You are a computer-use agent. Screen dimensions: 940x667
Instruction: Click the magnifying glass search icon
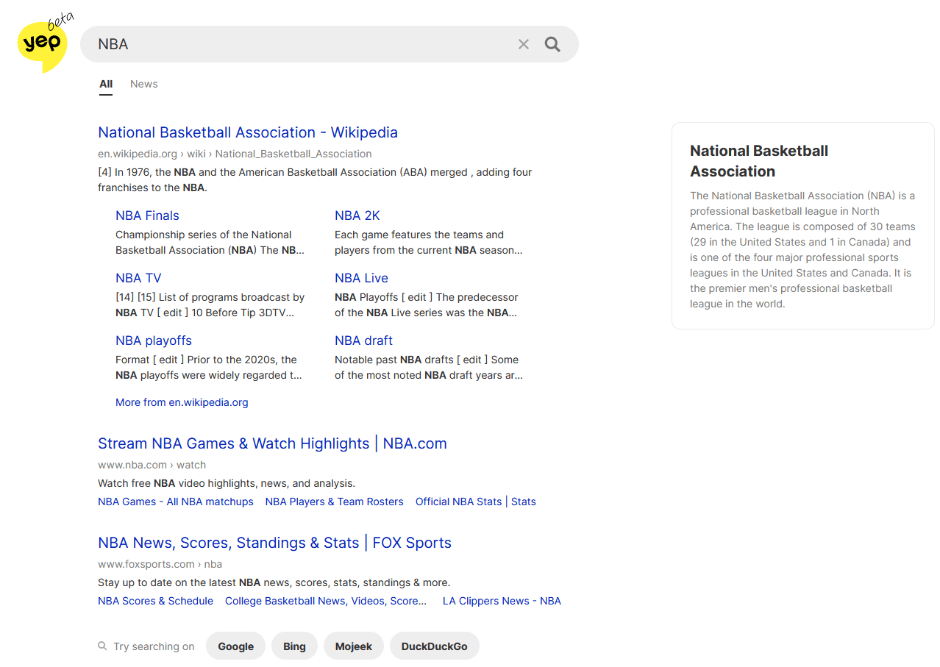point(552,44)
